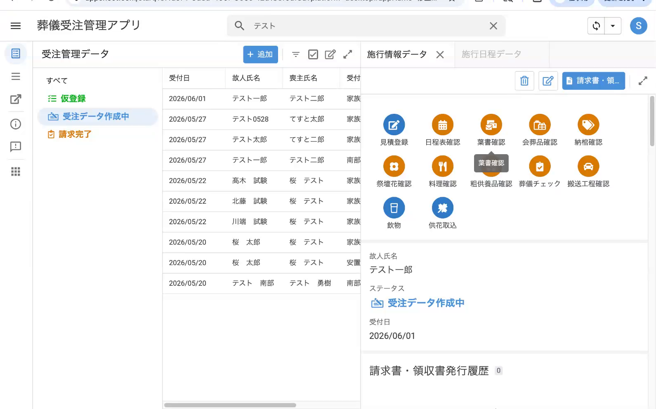
Task: Expand the 受注管理データ panel to fullscreen
Action: (348, 54)
